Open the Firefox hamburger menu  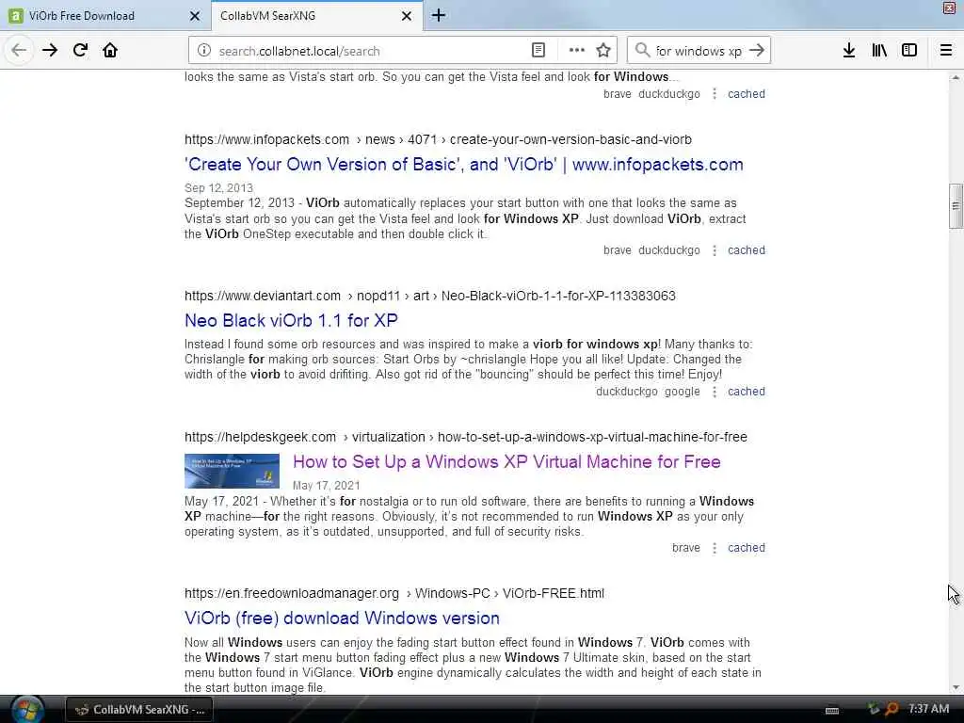point(946,51)
